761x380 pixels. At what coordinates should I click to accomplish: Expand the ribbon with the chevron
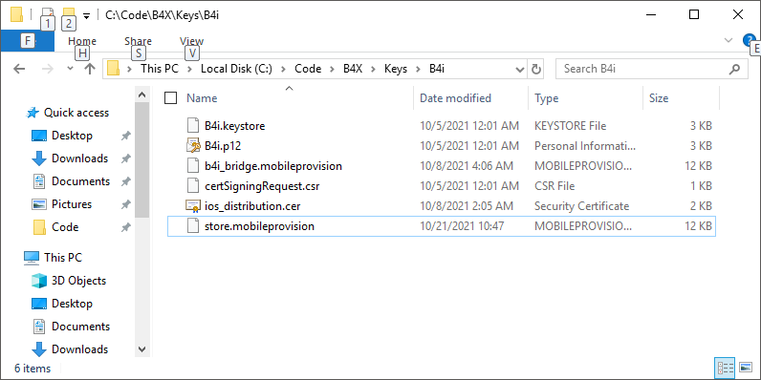728,40
